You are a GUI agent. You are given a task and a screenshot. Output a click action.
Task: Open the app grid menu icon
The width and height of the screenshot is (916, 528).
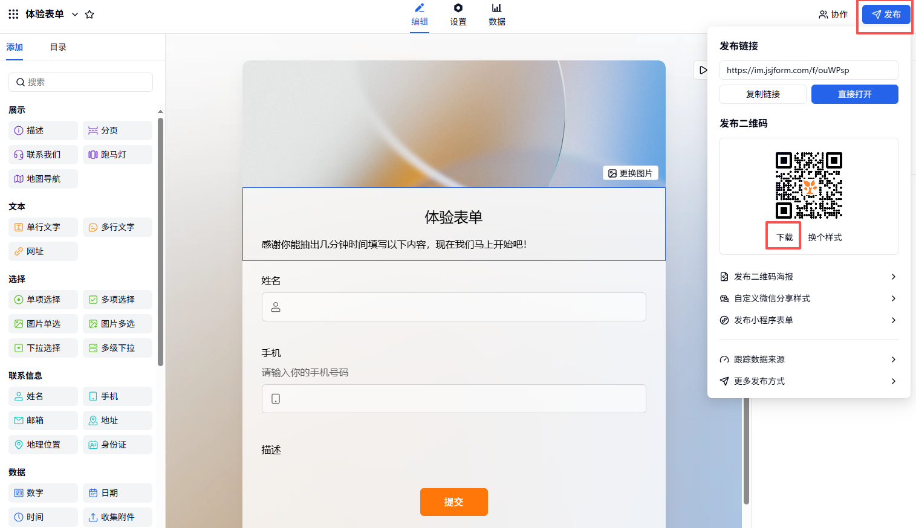(x=13, y=14)
